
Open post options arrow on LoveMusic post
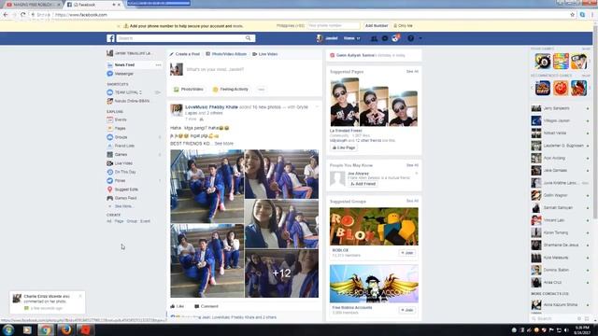[317, 107]
